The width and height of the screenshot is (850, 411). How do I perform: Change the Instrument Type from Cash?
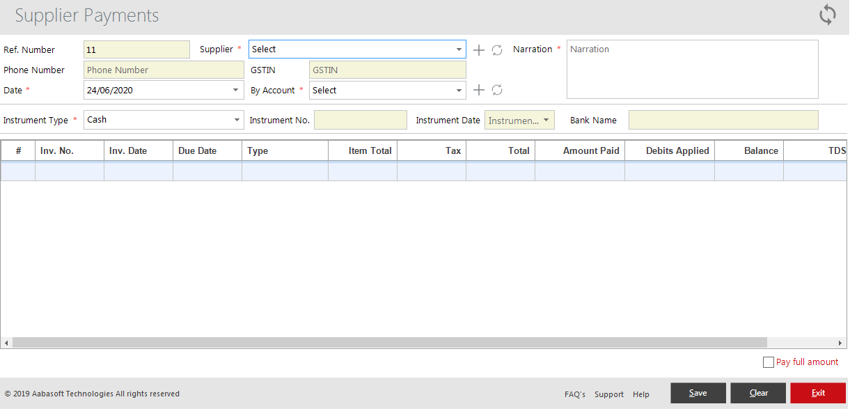(x=235, y=120)
